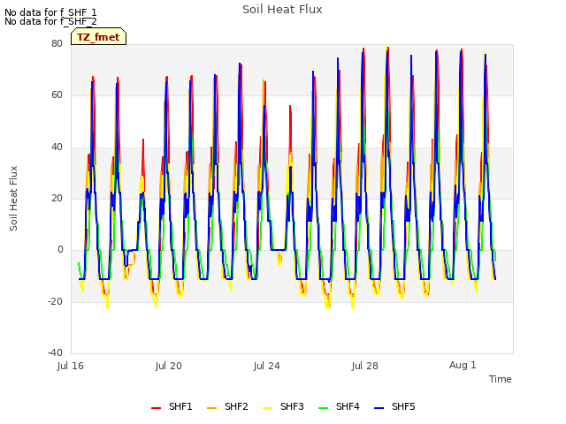Click the SHF3 yellow legend swatch

coord(267,408)
